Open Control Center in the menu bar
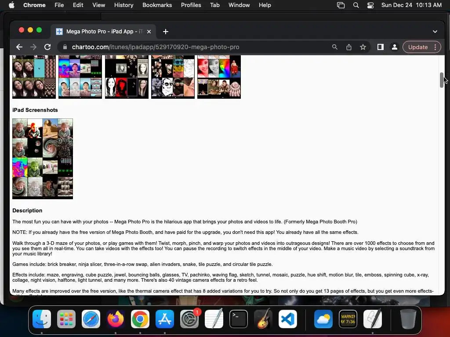450x337 pixels. [370, 5]
